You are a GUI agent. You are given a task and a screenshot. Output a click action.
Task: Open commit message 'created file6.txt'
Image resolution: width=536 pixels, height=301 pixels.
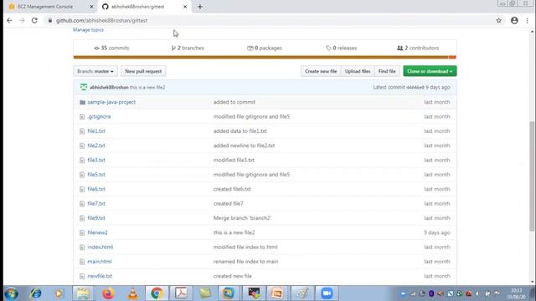pos(232,189)
